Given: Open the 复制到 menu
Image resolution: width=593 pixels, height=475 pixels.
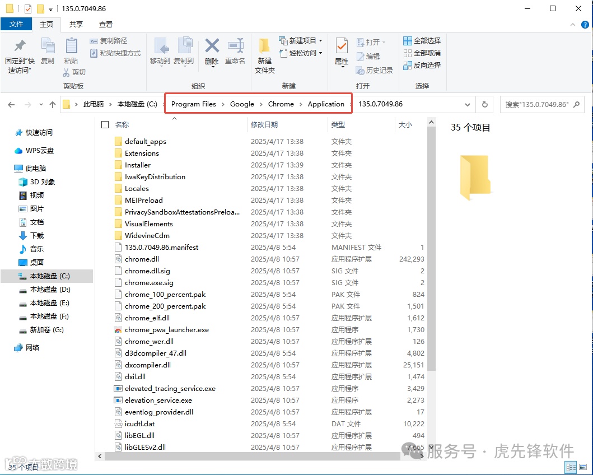Looking at the screenshot, I should coord(184,52).
